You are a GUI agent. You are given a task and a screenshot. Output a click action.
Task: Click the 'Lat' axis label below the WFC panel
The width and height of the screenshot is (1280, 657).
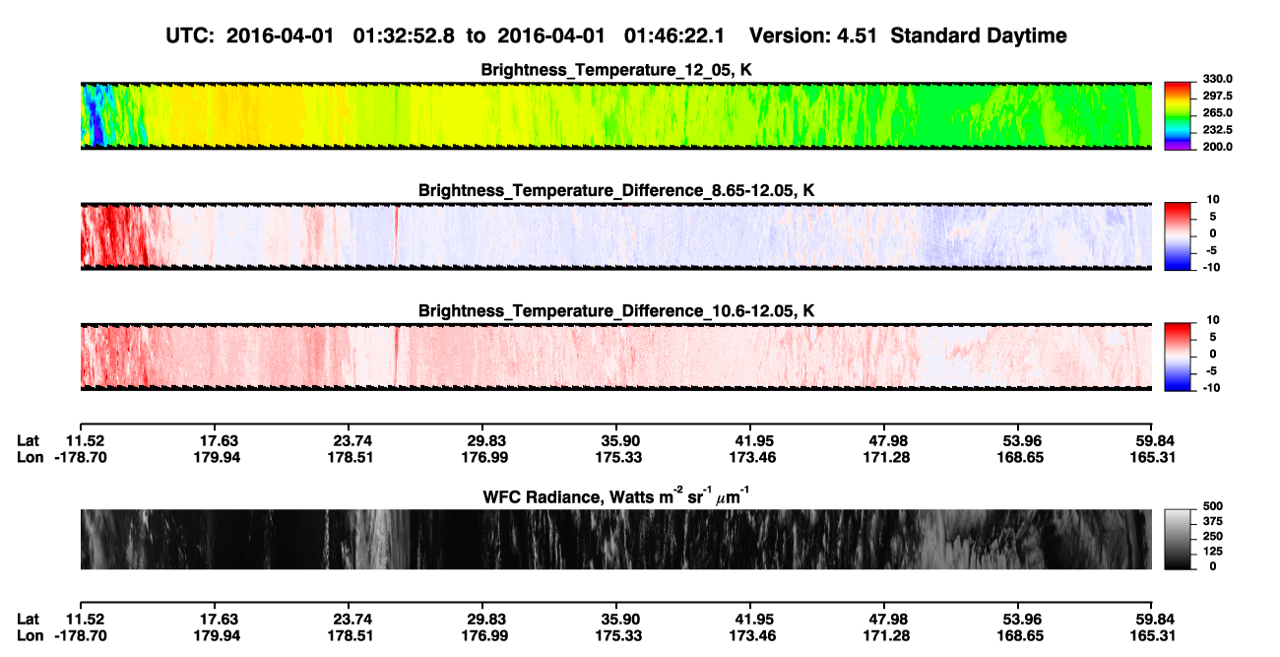coord(29,619)
